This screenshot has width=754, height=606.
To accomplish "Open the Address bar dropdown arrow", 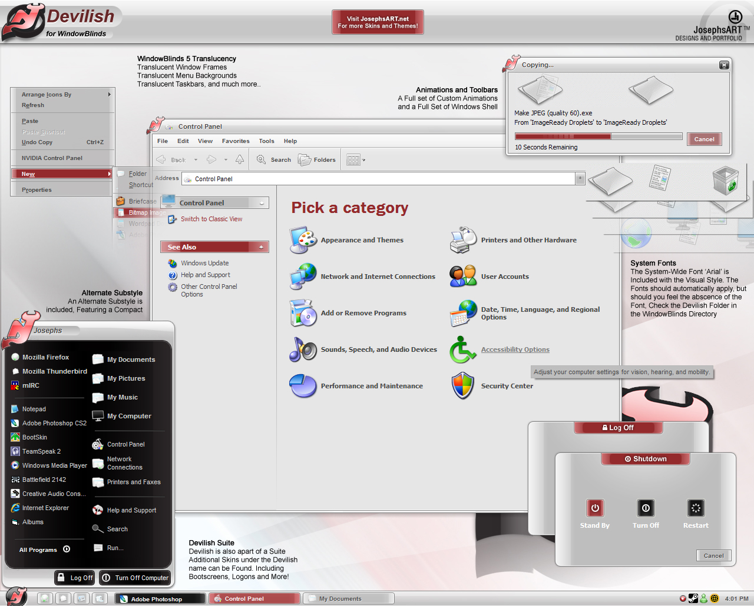I will click(580, 178).
